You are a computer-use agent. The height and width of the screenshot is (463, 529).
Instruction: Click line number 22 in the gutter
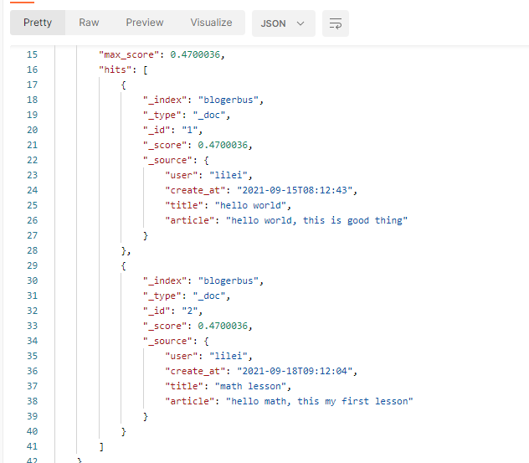(x=33, y=160)
